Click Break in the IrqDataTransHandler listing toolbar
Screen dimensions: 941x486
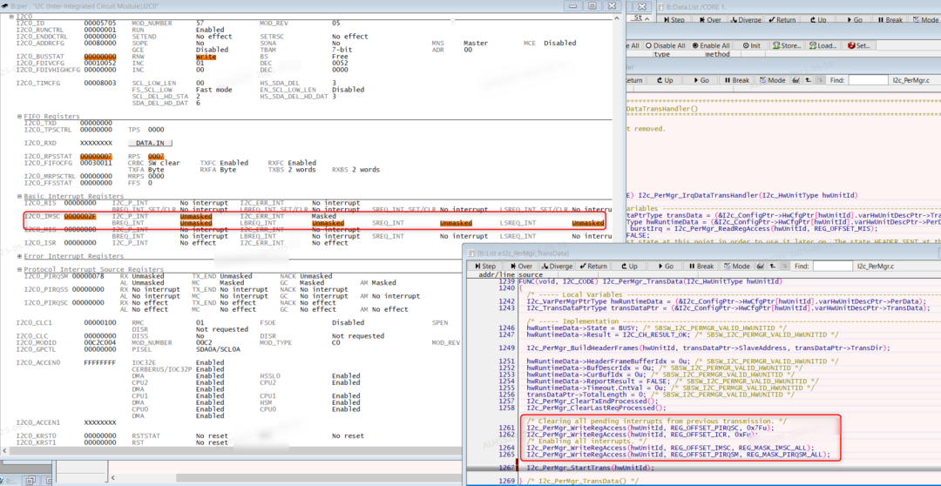(736, 80)
